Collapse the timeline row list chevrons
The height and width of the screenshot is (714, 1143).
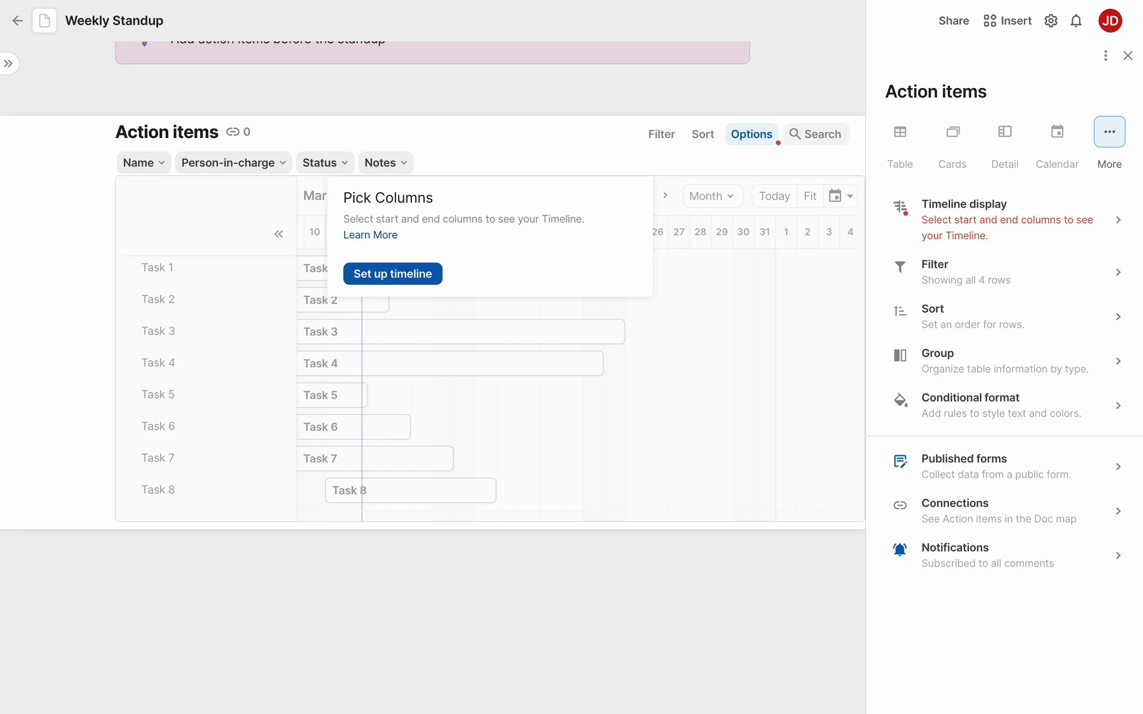[279, 234]
